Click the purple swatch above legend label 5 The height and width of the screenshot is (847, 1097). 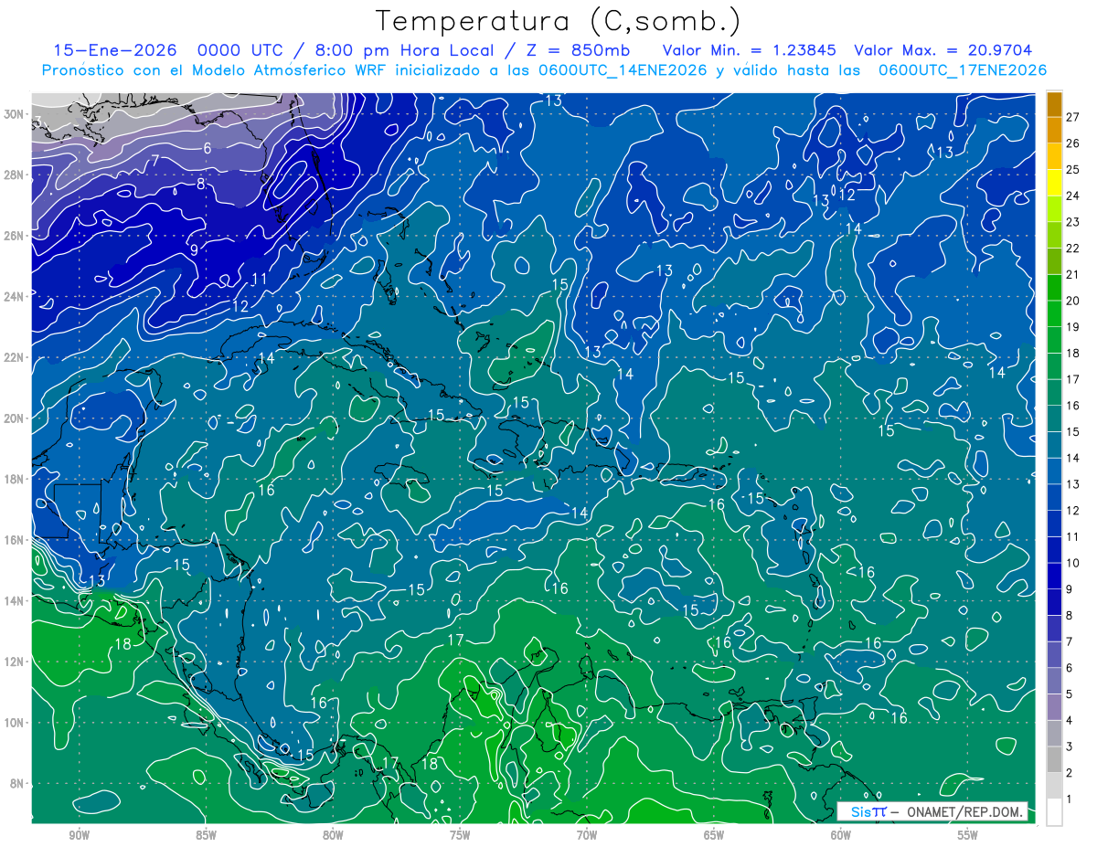(x=1054, y=681)
